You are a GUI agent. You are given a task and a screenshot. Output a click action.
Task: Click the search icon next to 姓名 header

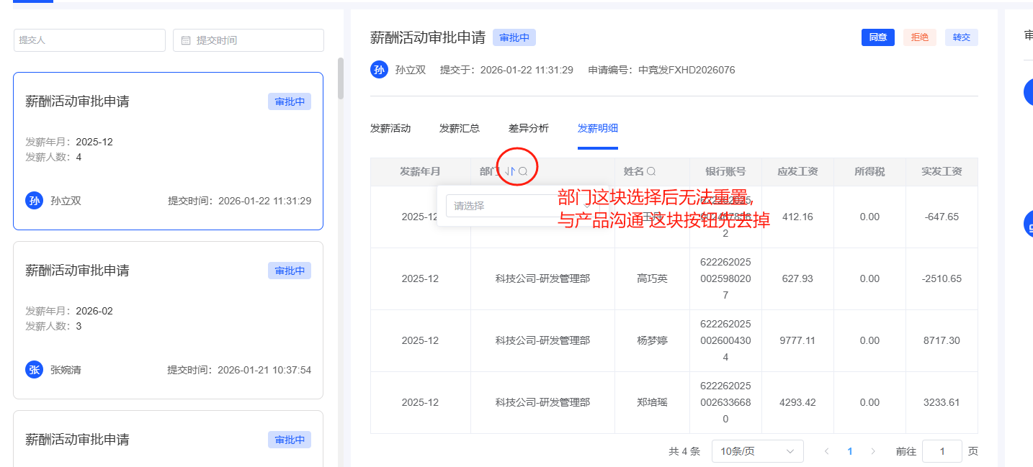point(651,171)
